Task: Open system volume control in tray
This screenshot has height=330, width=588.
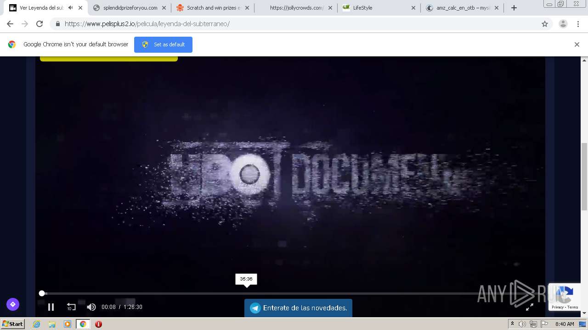Action: pyautogui.click(x=522, y=324)
